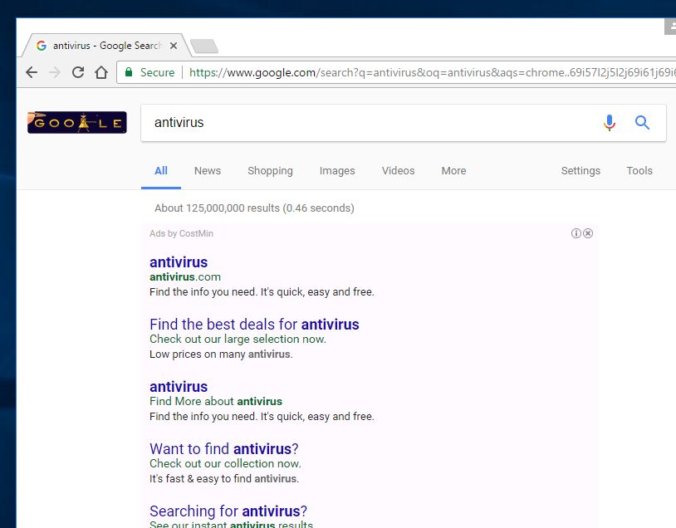Click the forward navigation arrow
The height and width of the screenshot is (528, 676).
[x=54, y=72]
